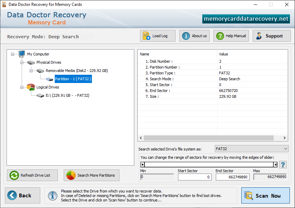Viewport: 295px width, 208px height.
Task: Click the sector range slider track
Action: pos(209,165)
